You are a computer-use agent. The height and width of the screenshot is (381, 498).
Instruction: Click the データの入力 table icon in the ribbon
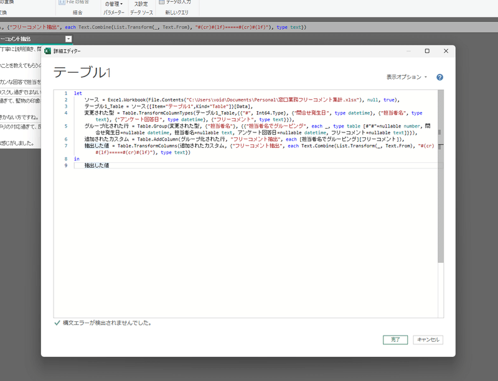pyautogui.click(x=162, y=2)
